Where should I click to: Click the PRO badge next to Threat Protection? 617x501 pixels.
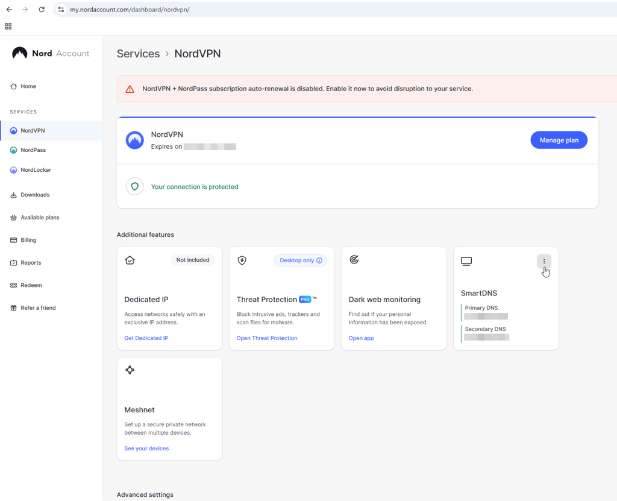305,300
